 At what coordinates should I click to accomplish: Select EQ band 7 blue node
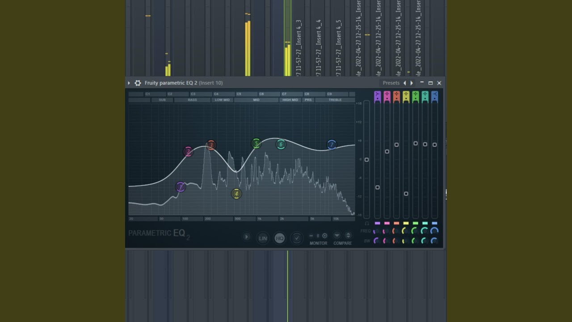[x=332, y=144]
